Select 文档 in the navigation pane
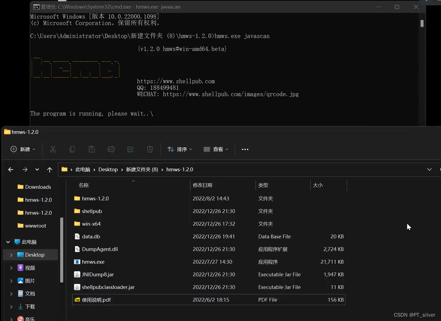441x321 pixels. [30, 294]
